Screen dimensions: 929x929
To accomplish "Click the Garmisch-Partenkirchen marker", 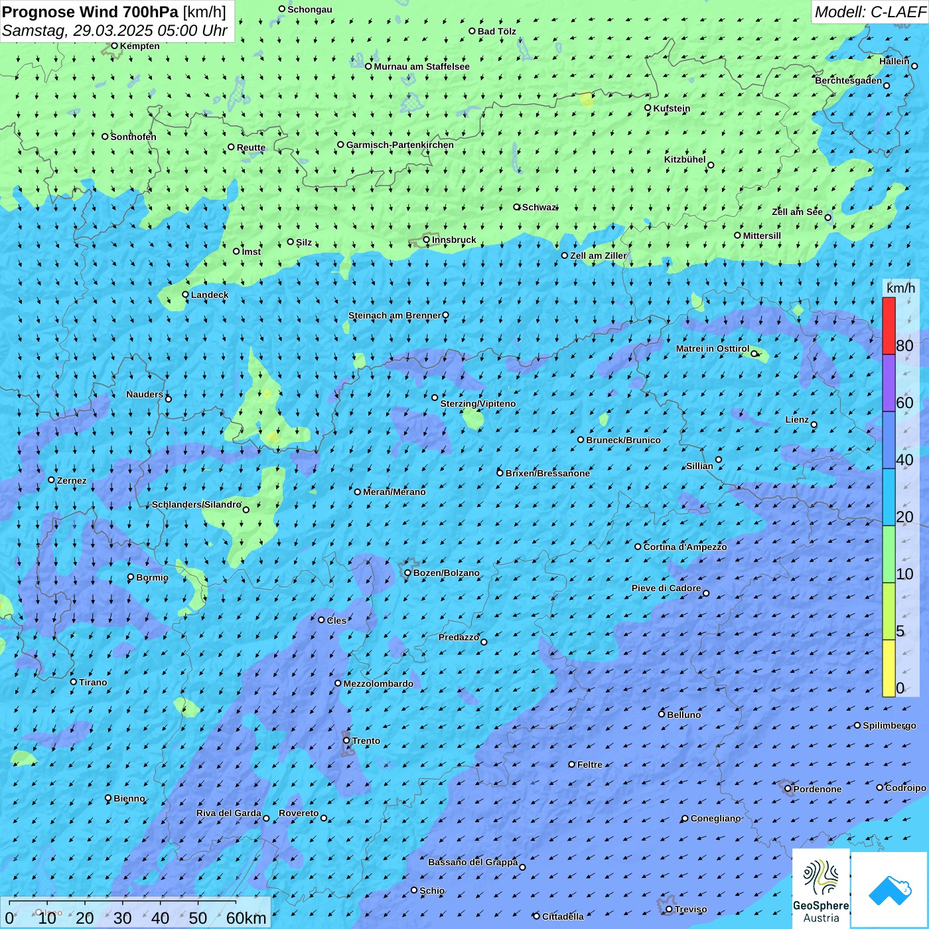I will pyautogui.click(x=341, y=145).
